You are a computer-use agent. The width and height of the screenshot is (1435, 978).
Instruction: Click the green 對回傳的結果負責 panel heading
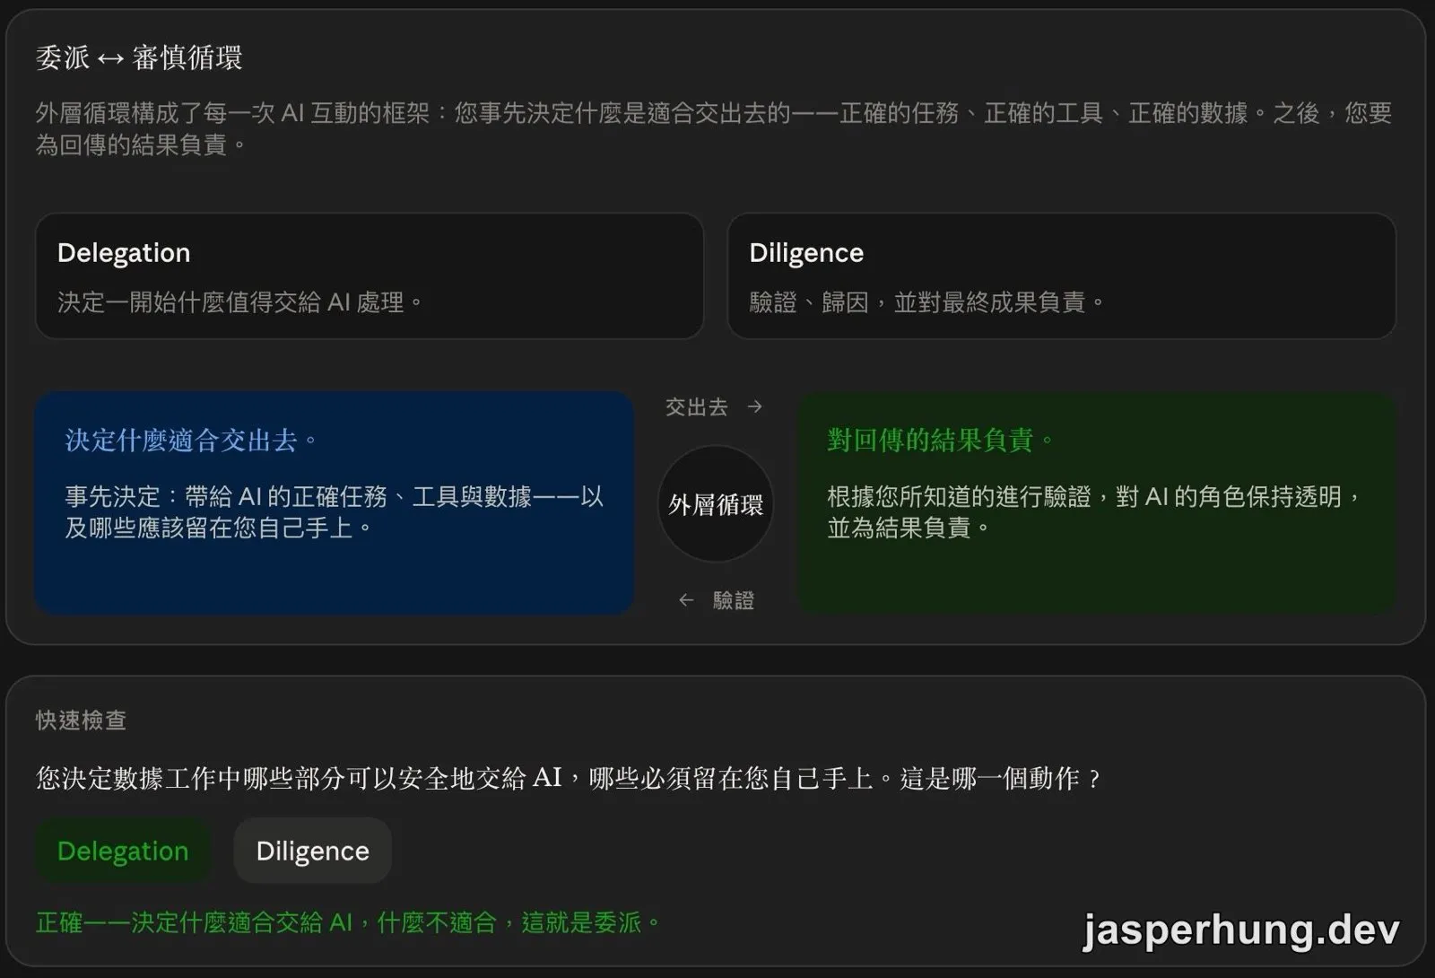(x=940, y=441)
